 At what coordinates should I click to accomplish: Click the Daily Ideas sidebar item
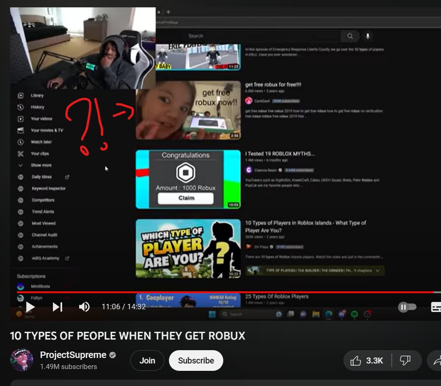point(41,177)
